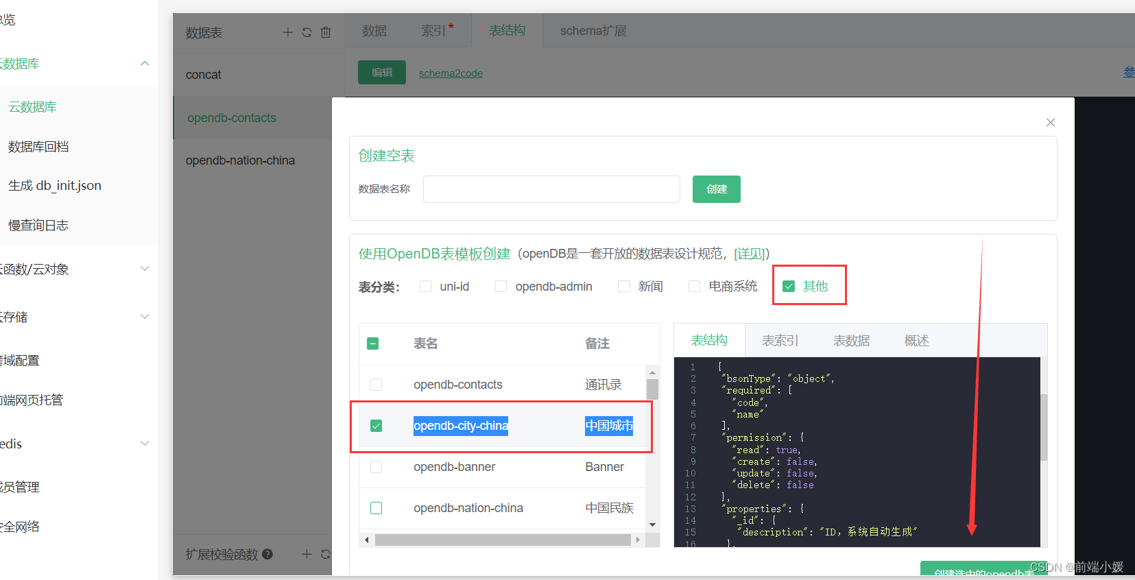Click into the 数据表名称 input field

point(551,189)
